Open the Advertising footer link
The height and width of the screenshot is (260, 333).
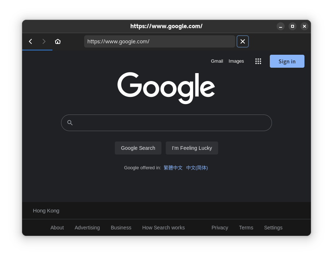pos(87,228)
